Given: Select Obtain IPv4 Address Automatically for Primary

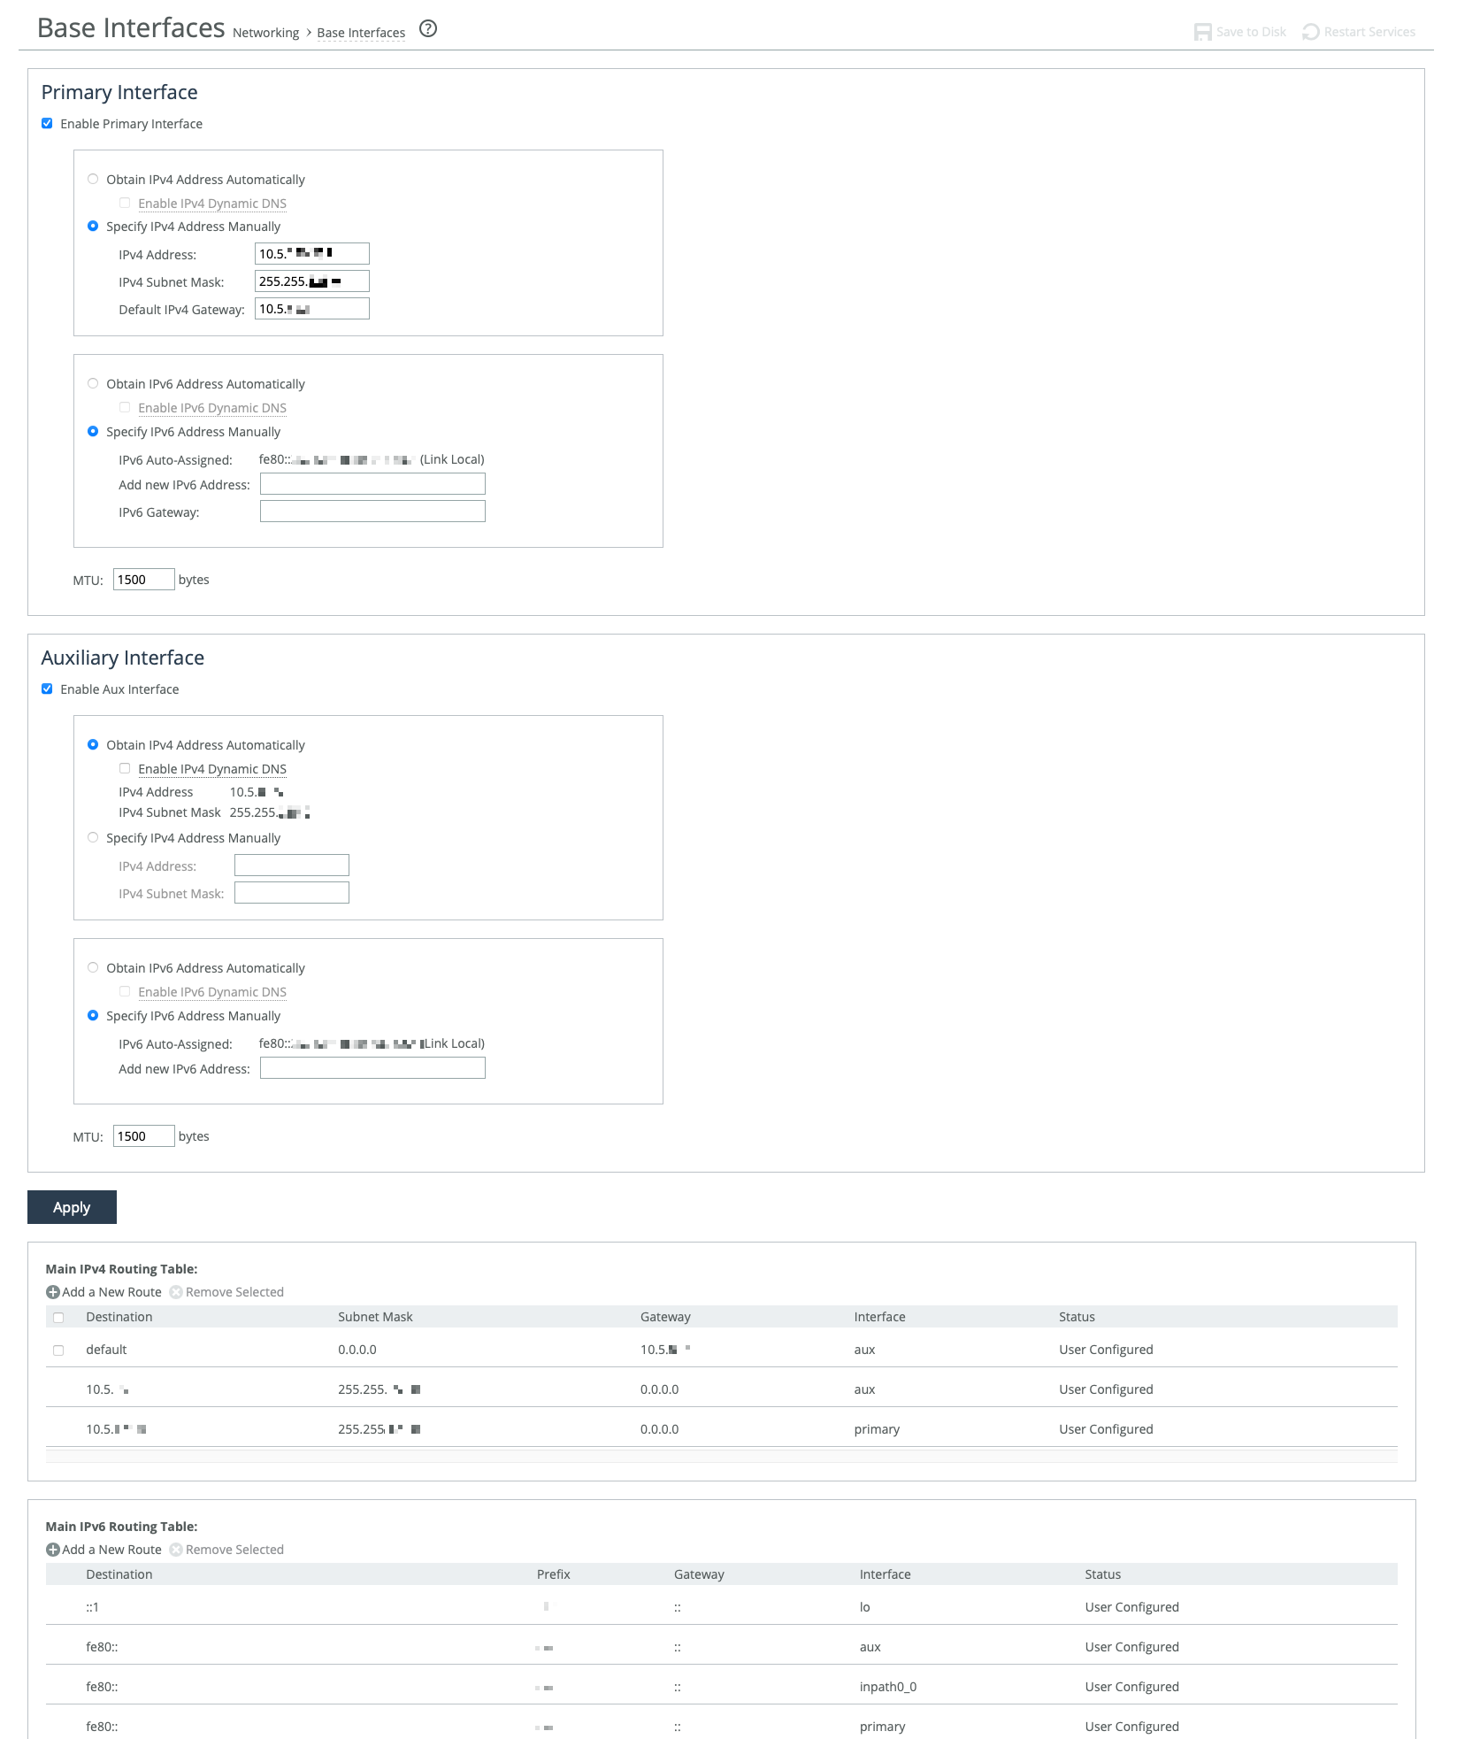Looking at the screenshot, I should tap(93, 180).
